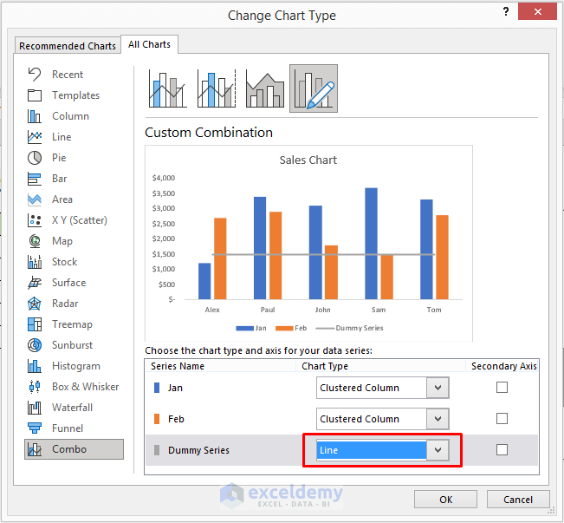Image resolution: width=564 pixels, height=523 pixels.
Task: Pick the Sunburst chart icon
Action: coord(35,345)
